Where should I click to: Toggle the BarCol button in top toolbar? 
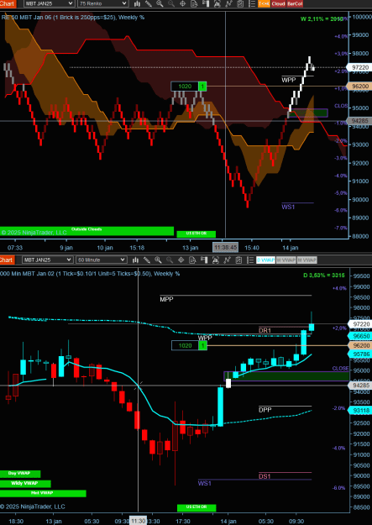[295, 3]
